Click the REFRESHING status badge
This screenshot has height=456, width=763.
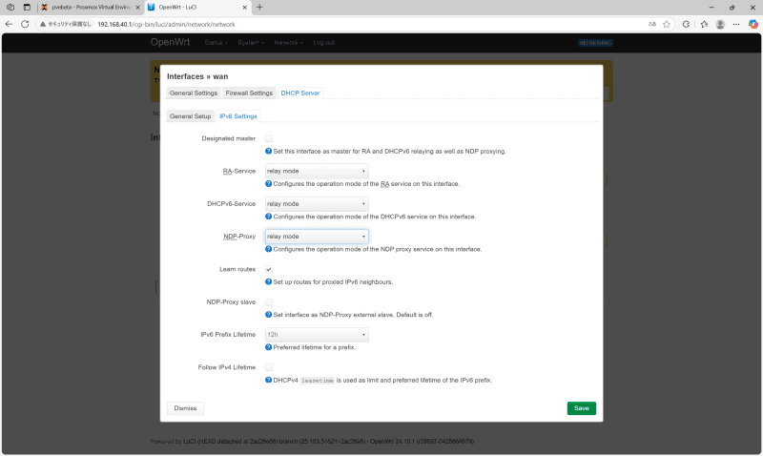(x=595, y=43)
